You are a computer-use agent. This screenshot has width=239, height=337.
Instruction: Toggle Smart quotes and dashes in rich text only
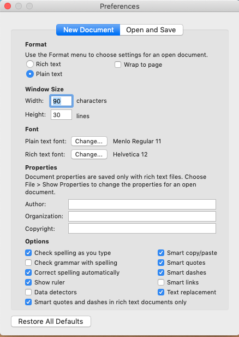tap(28, 302)
